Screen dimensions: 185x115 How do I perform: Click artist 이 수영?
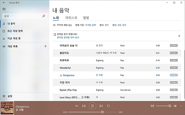coord(99,82)
